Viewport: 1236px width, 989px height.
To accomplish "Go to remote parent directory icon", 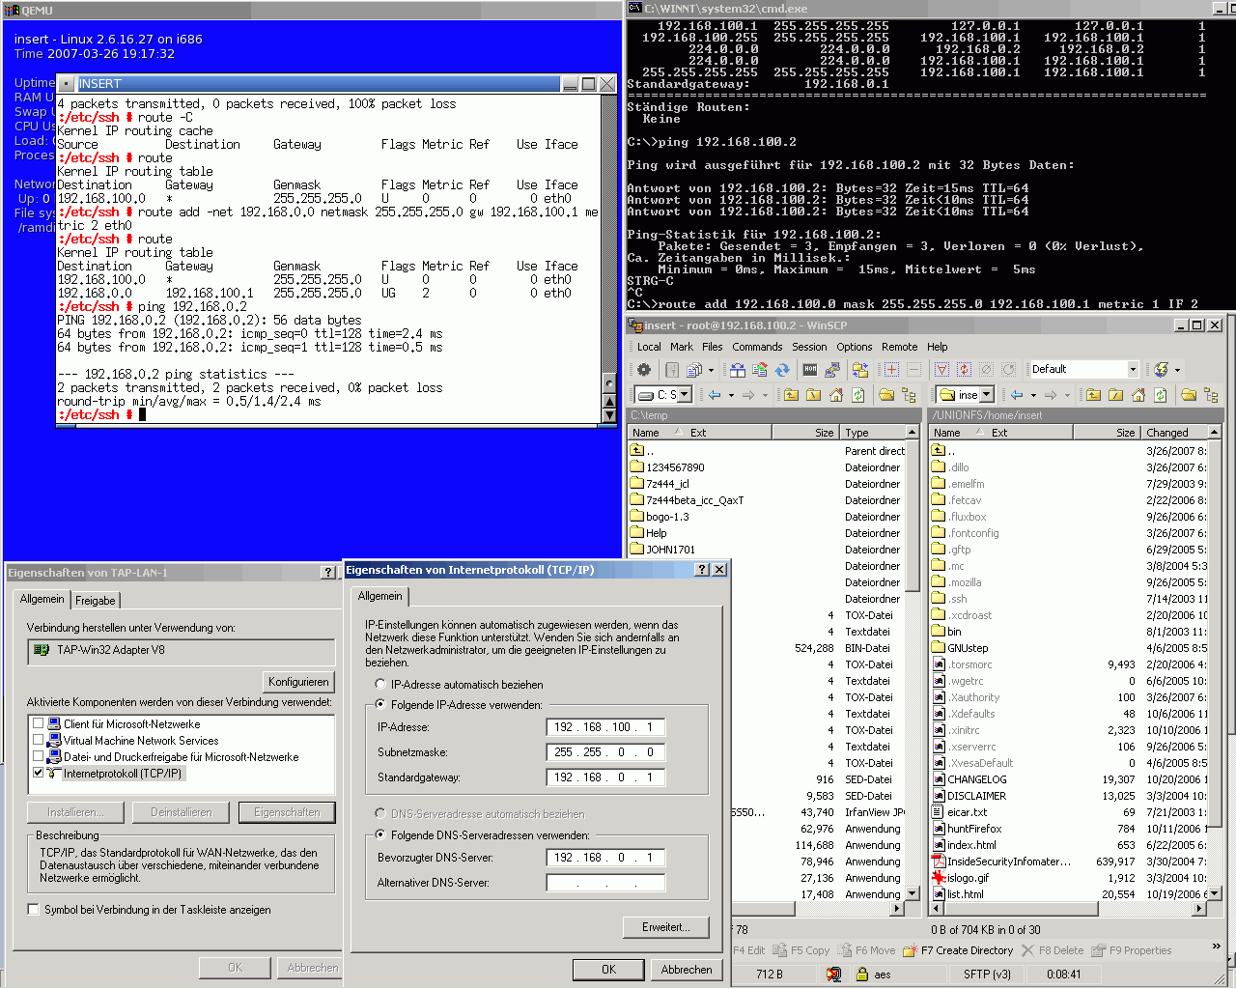I will point(1093,394).
